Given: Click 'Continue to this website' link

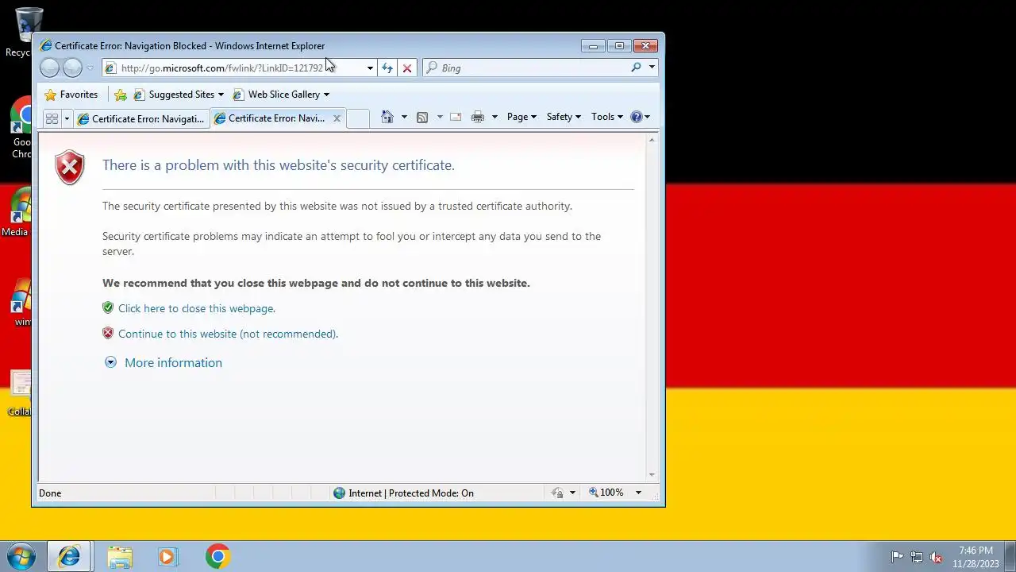Looking at the screenshot, I should click(x=228, y=334).
